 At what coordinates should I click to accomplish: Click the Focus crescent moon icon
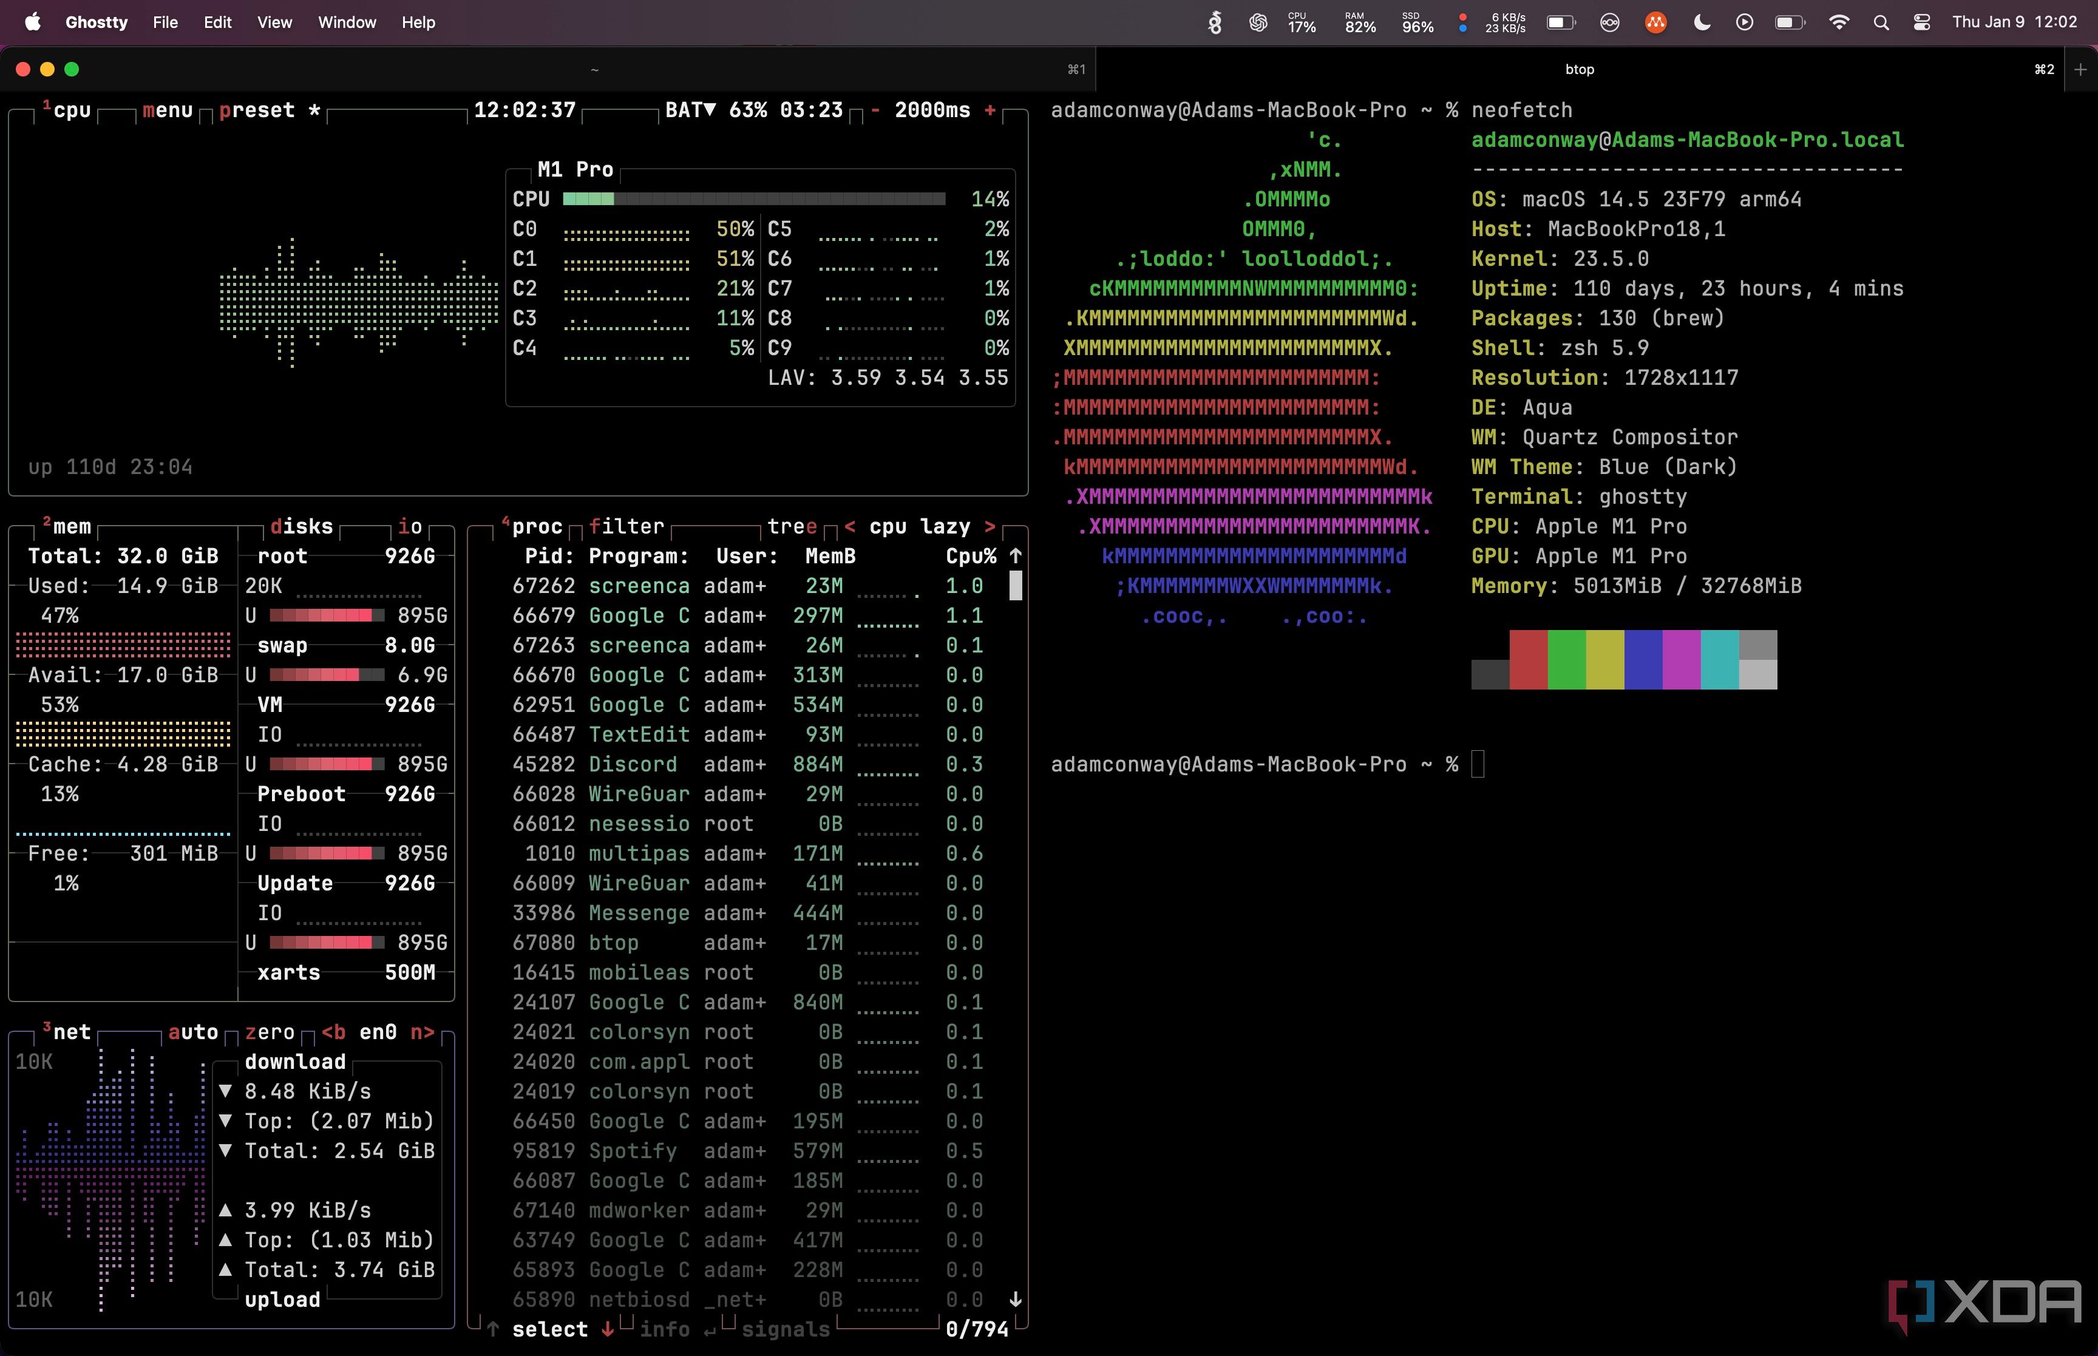tap(1702, 22)
